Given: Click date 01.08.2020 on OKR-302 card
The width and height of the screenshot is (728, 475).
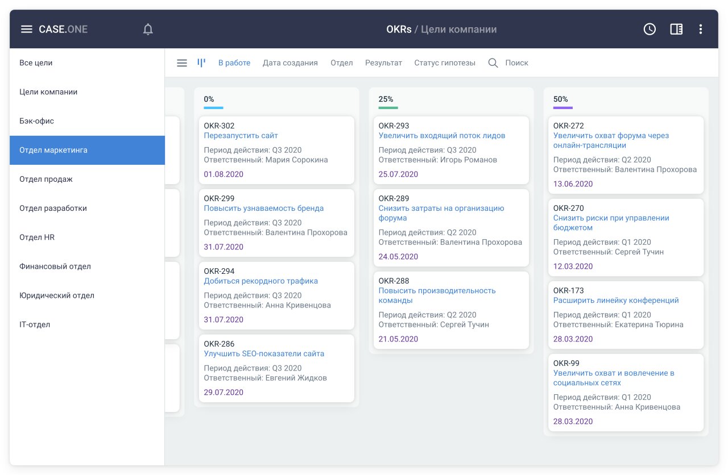Looking at the screenshot, I should tap(224, 174).
